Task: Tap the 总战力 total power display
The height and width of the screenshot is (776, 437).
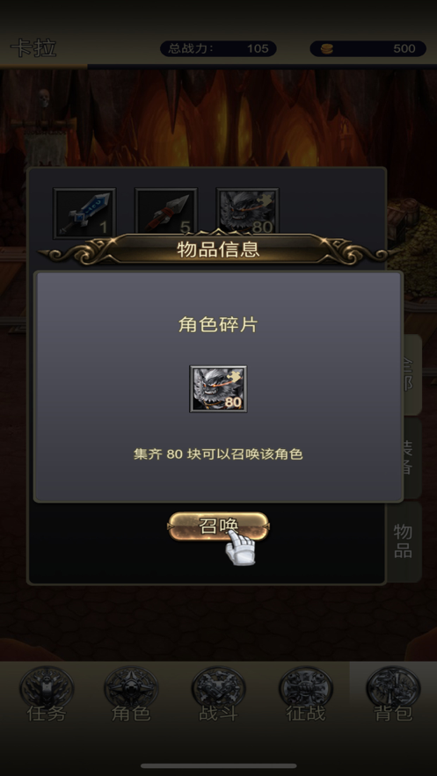Action: 218,48
